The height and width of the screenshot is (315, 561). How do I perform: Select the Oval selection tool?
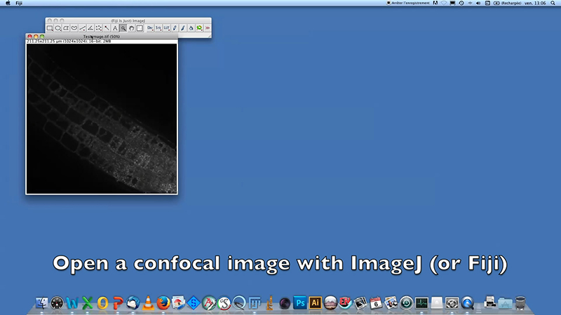[58, 28]
